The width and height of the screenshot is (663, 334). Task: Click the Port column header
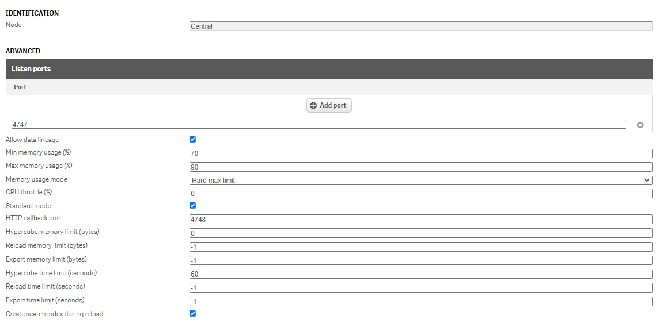(20, 87)
